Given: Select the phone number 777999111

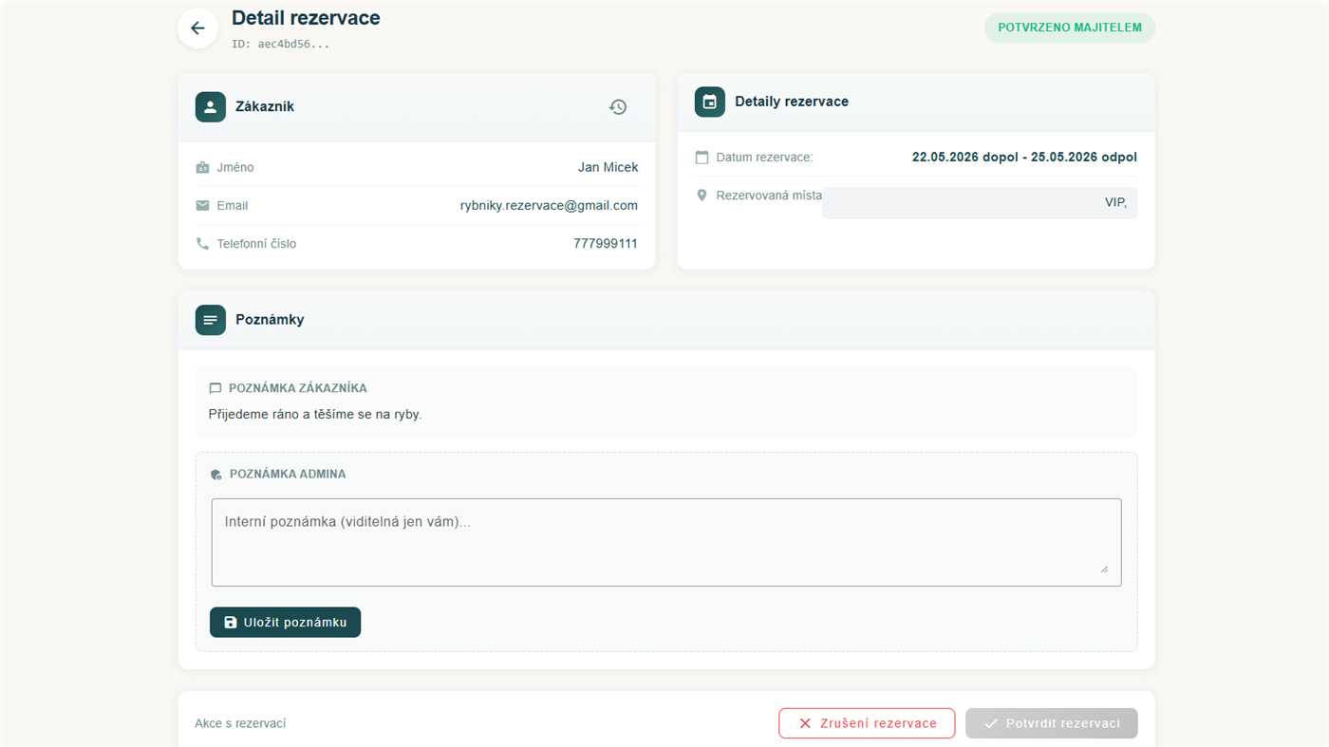Looking at the screenshot, I should (606, 244).
